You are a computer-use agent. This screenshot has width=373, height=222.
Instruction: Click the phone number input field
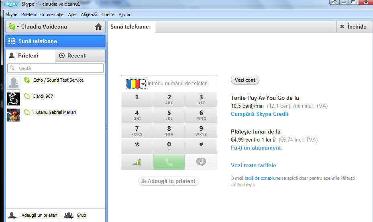click(180, 84)
